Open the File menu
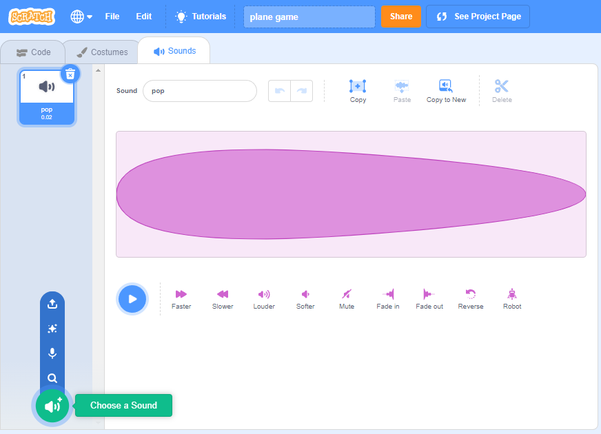 point(112,17)
